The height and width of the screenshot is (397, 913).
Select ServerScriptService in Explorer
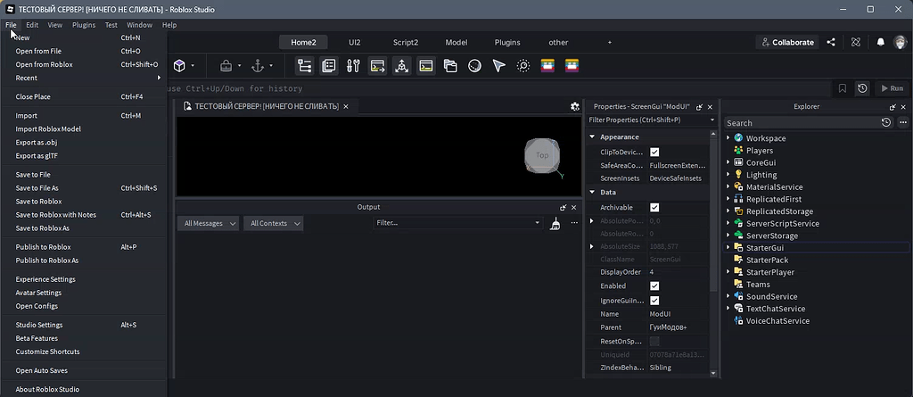783,224
